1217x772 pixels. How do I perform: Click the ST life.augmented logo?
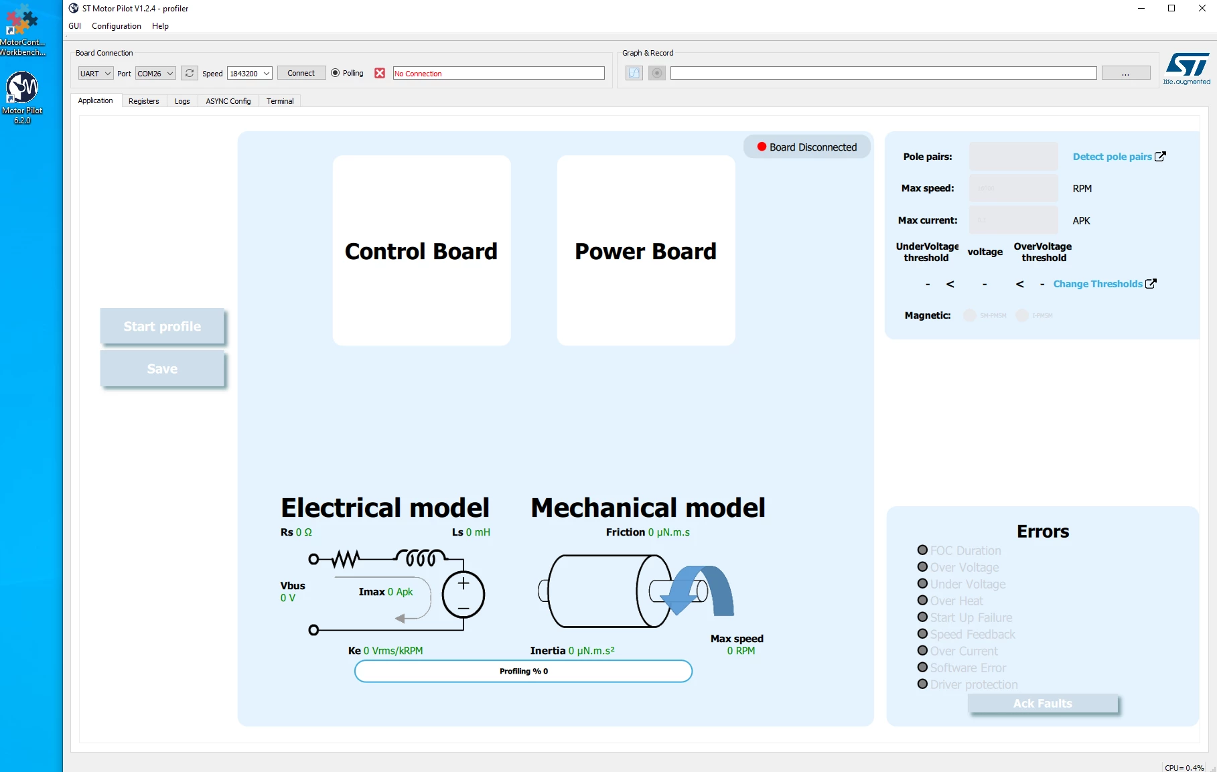(1187, 69)
